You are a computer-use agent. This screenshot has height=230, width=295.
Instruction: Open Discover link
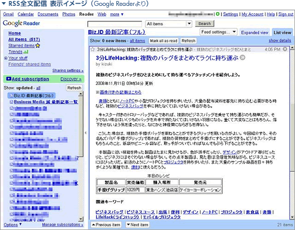click(x=71, y=79)
